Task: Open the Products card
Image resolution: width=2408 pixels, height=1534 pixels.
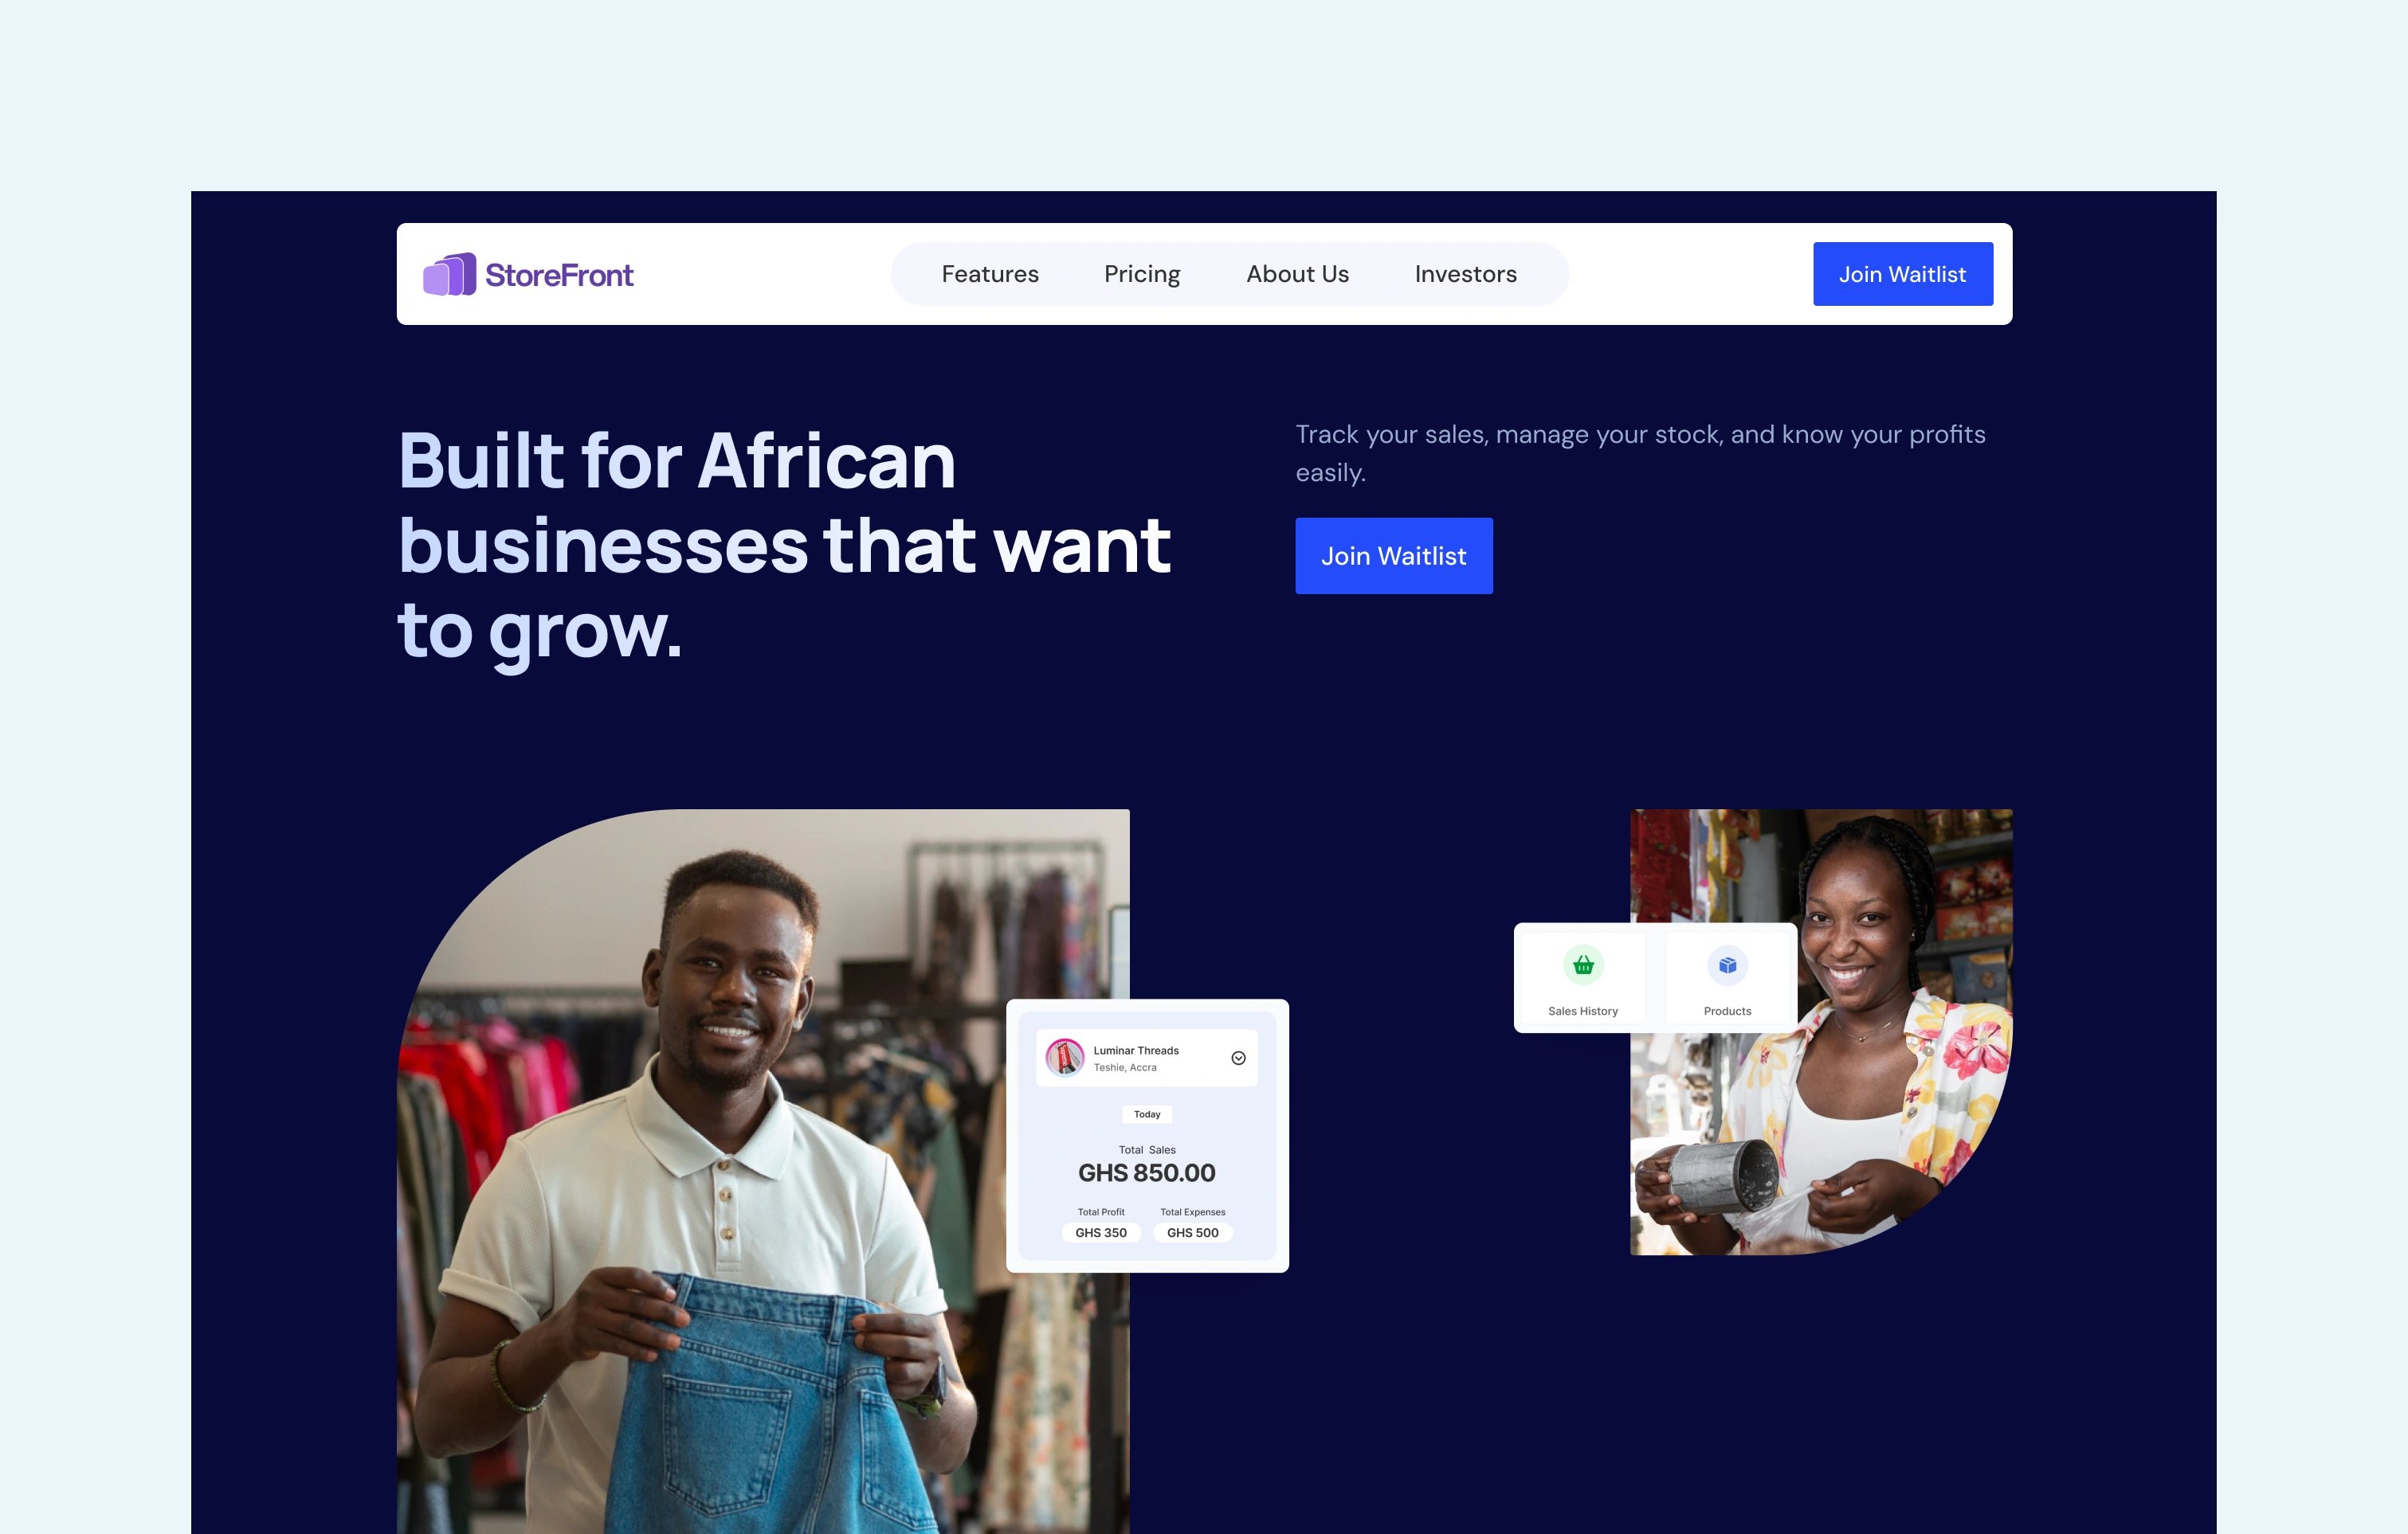Action: 1728,980
